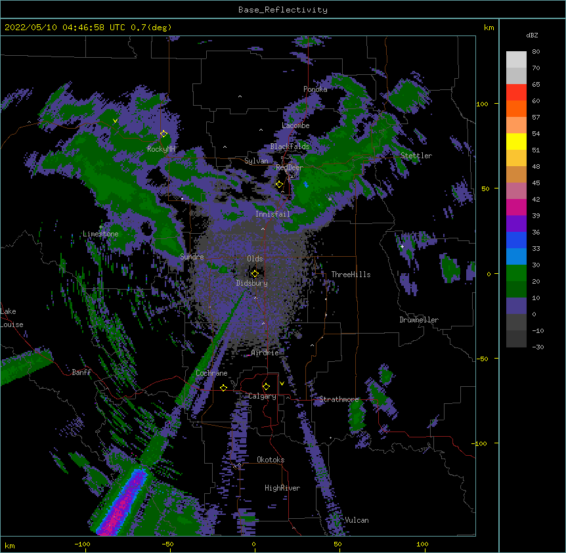The image size is (566, 553).
Task: Click the Stettler label
Action: click(x=416, y=156)
